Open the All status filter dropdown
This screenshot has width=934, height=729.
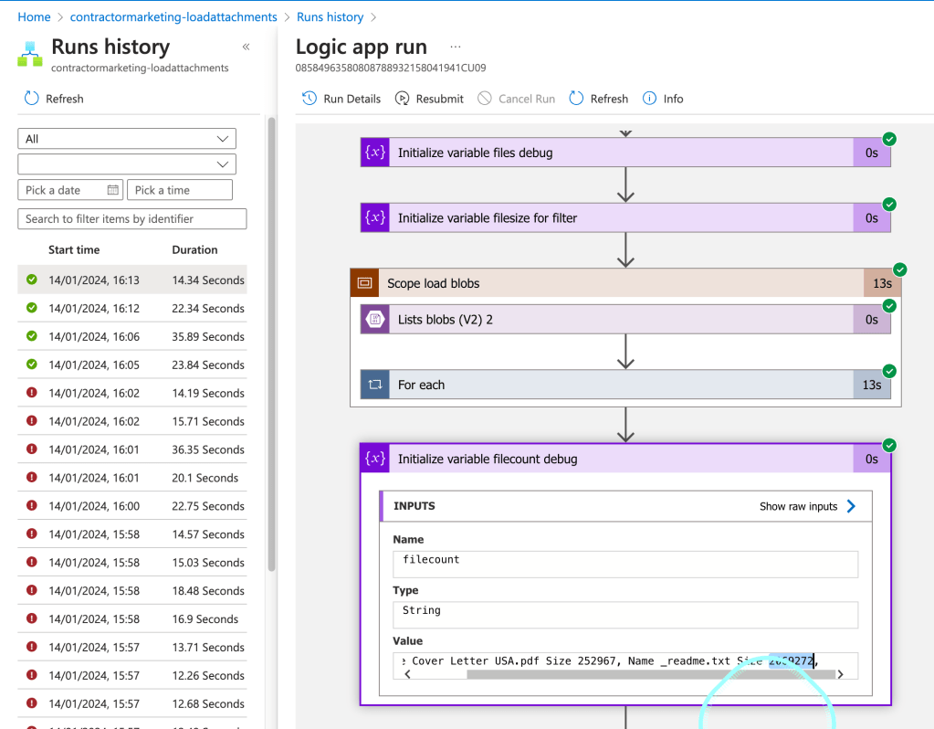pyautogui.click(x=127, y=139)
